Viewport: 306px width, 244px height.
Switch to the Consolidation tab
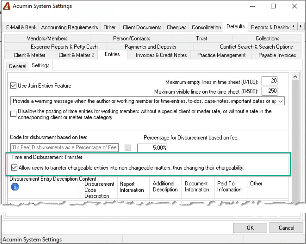(x=206, y=27)
